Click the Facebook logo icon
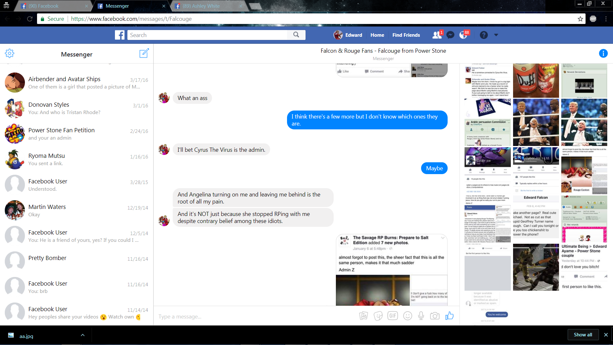613x345 pixels. (120, 35)
